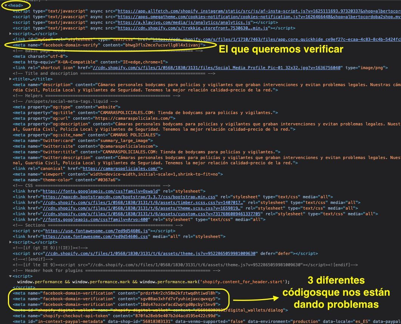
Task: Follow the canonical camaraspoliciales.com href
Action: pyautogui.click(x=120, y=168)
